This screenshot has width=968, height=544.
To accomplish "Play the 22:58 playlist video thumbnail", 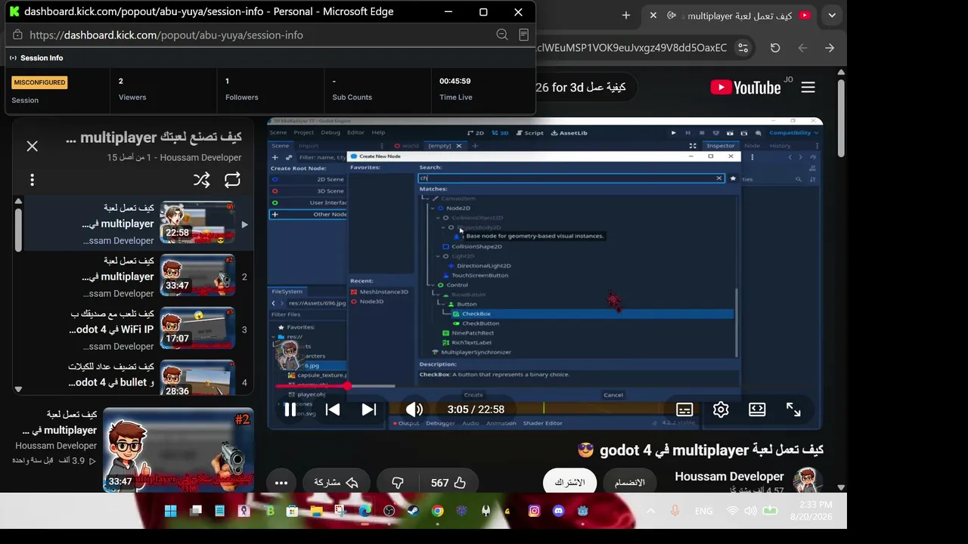I will pos(197,224).
